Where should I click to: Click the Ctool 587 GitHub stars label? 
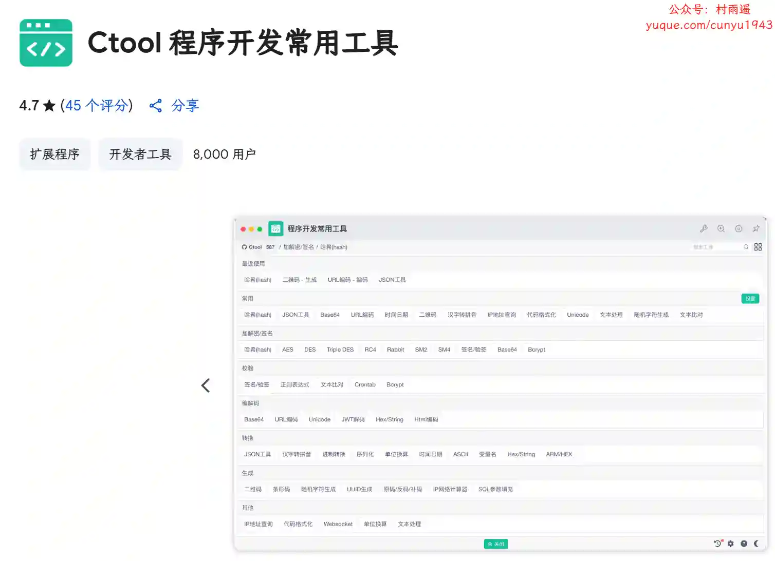262,247
